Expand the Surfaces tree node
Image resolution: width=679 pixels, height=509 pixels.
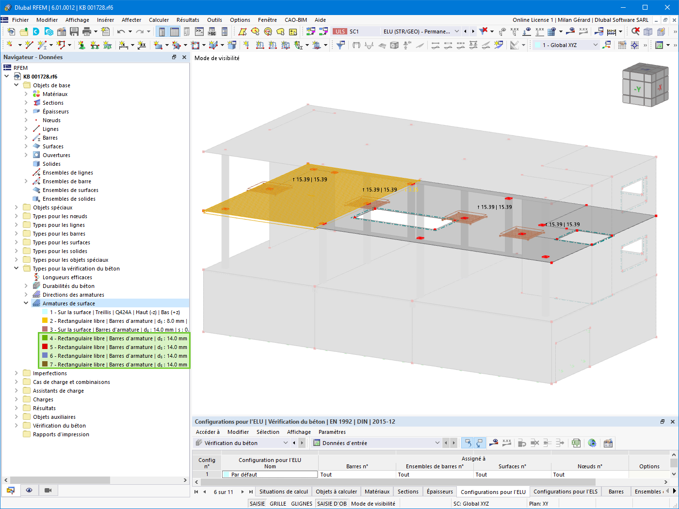pyautogui.click(x=26, y=146)
